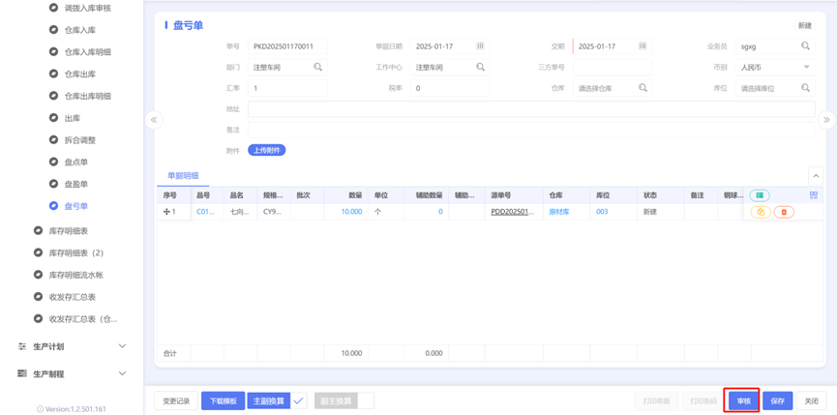Click search icon in 业务员 field
The width and height of the screenshot is (837, 415).
point(805,46)
